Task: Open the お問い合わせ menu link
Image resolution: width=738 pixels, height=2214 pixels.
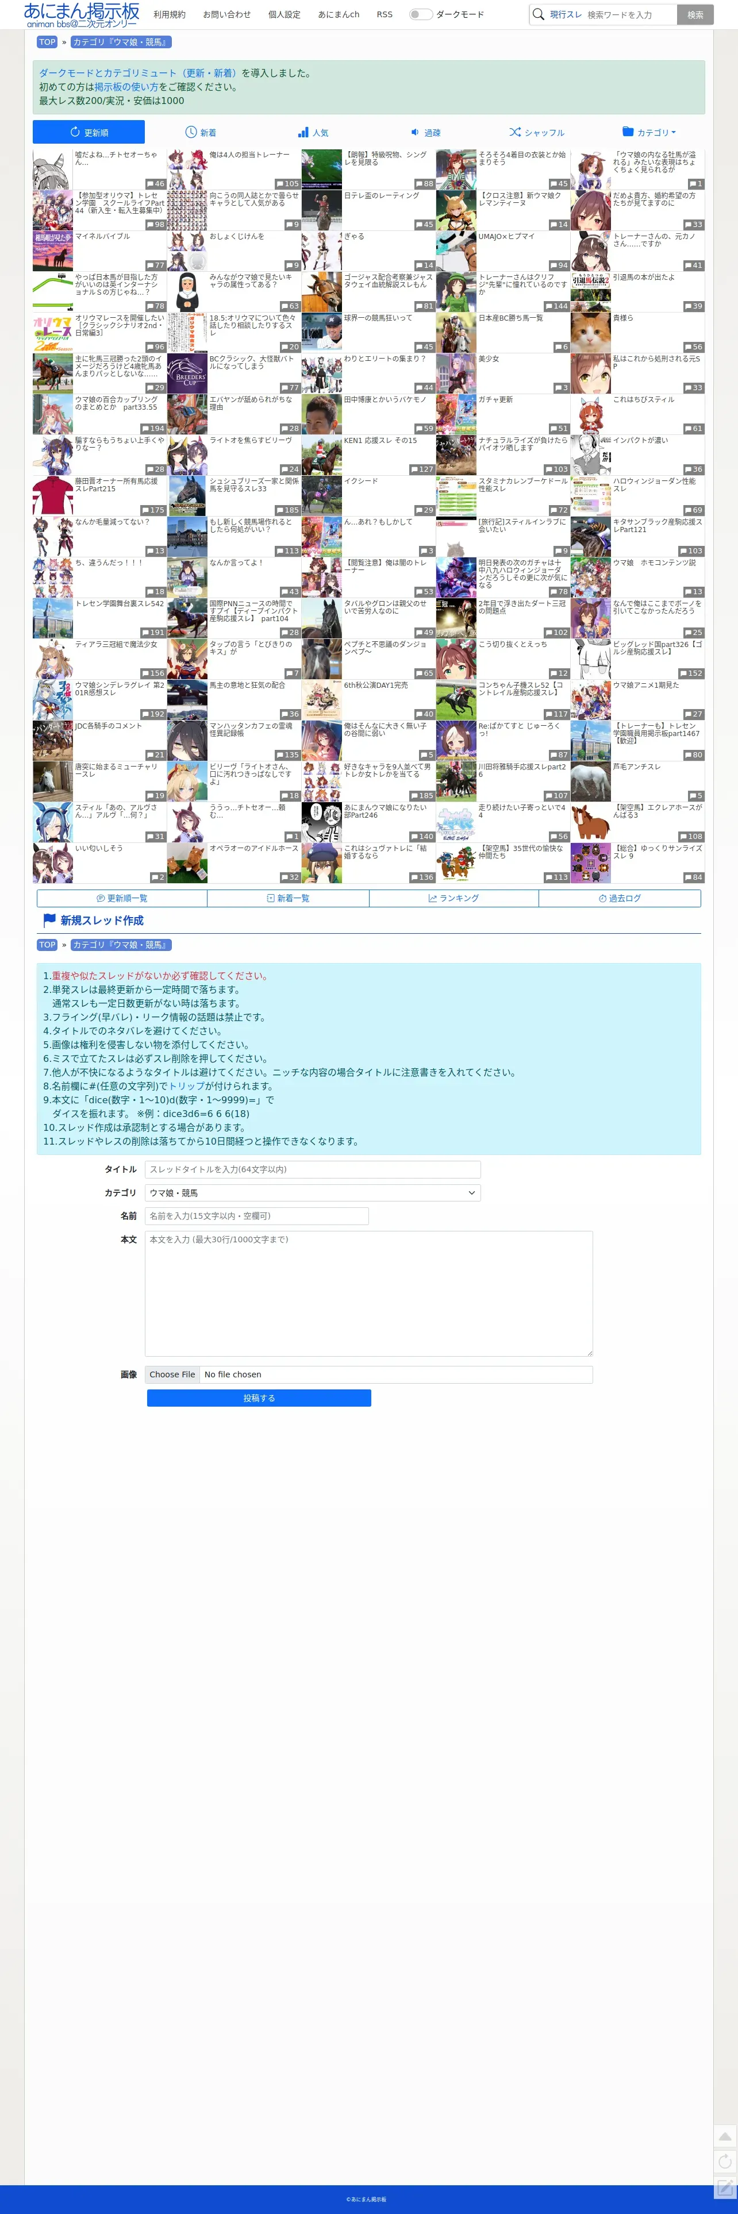Action: 227,14
